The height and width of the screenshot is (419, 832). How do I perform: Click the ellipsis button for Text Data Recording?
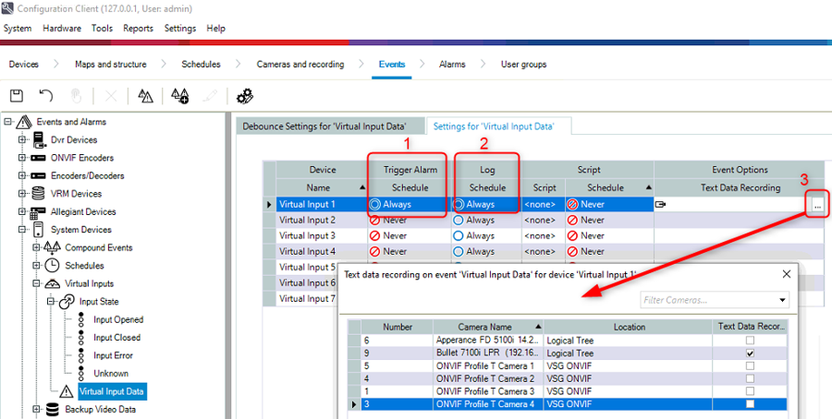[x=818, y=205]
